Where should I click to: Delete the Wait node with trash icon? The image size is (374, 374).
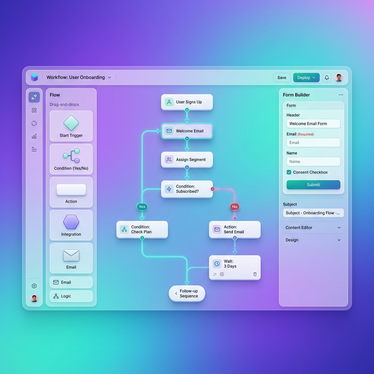pyautogui.click(x=255, y=274)
